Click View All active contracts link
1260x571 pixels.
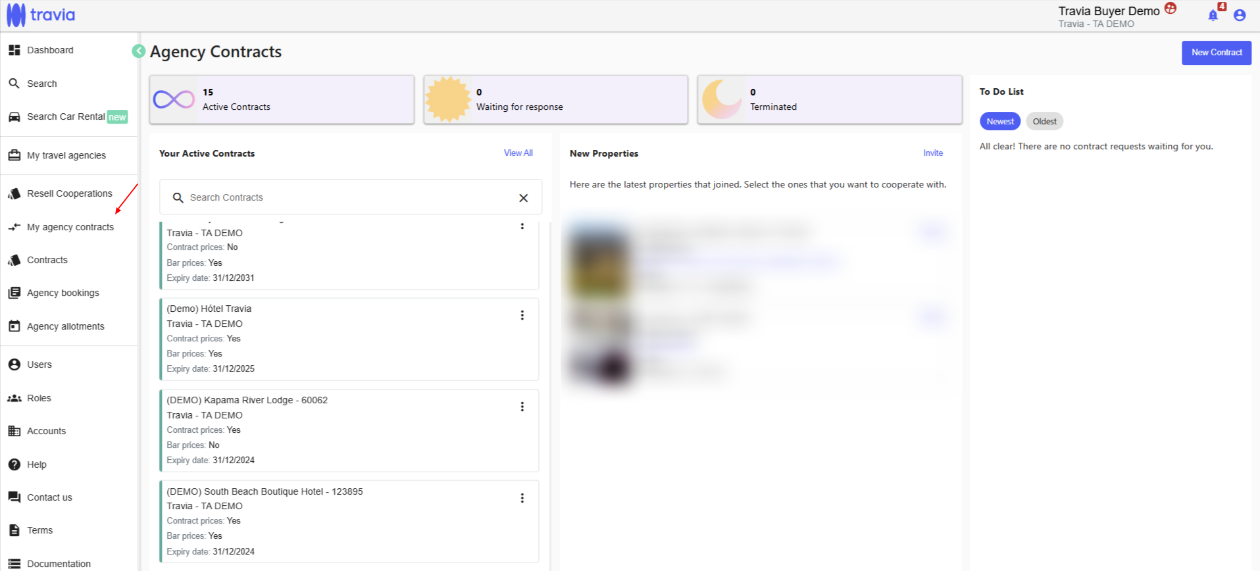coord(518,153)
